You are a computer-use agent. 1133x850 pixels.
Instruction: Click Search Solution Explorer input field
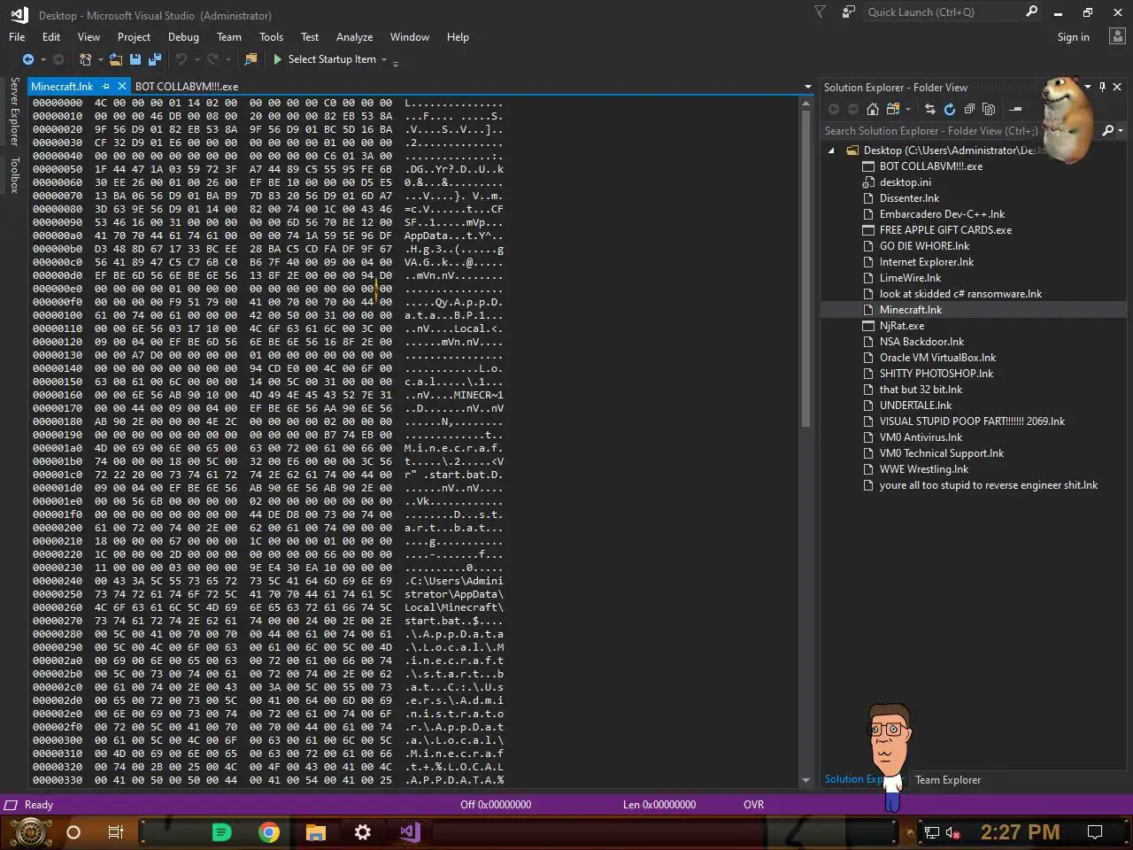pyautogui.click(x=960, y=130)
